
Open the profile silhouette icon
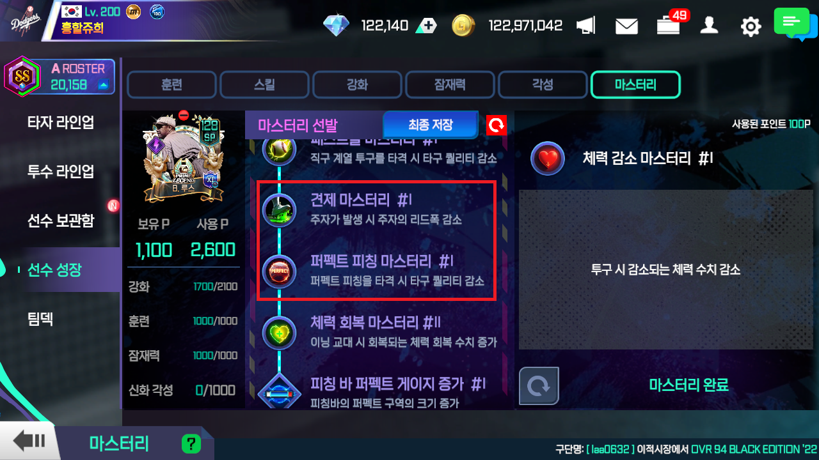tap(709, 26)
